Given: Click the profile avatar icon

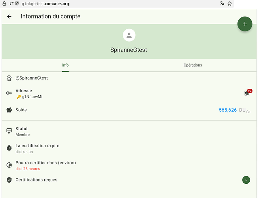Looking at the screenshot, I should pos(129,35).
